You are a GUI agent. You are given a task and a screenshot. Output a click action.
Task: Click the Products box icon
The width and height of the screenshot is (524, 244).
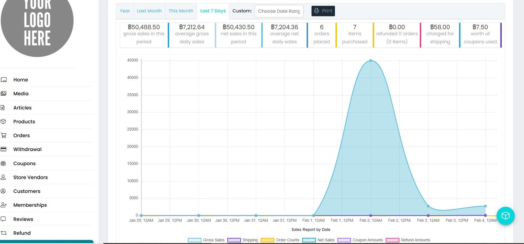click(4, 122)
